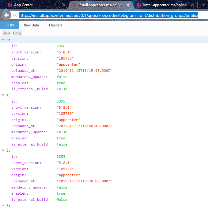This screenshot has width=208, height=210.
Task: Close the App Center tab
Action: coord(64,5)
